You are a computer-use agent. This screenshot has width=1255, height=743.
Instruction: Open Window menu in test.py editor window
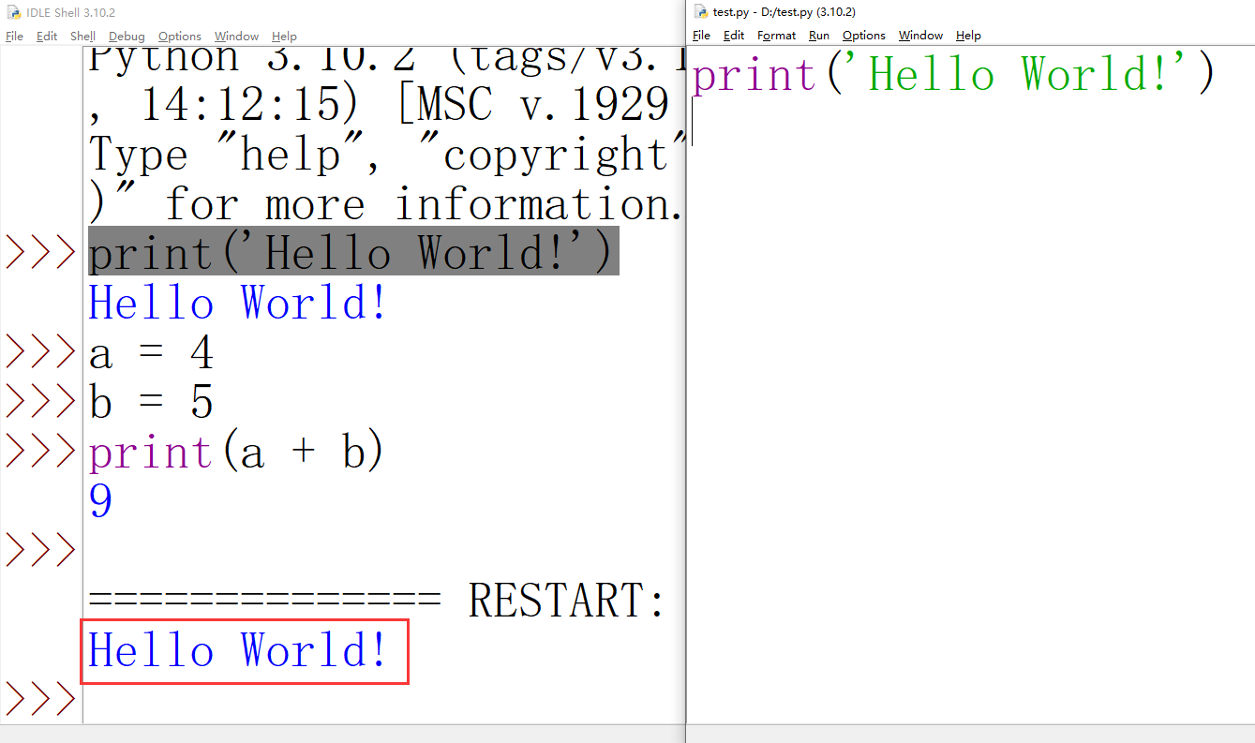click(x=920, y=36)
